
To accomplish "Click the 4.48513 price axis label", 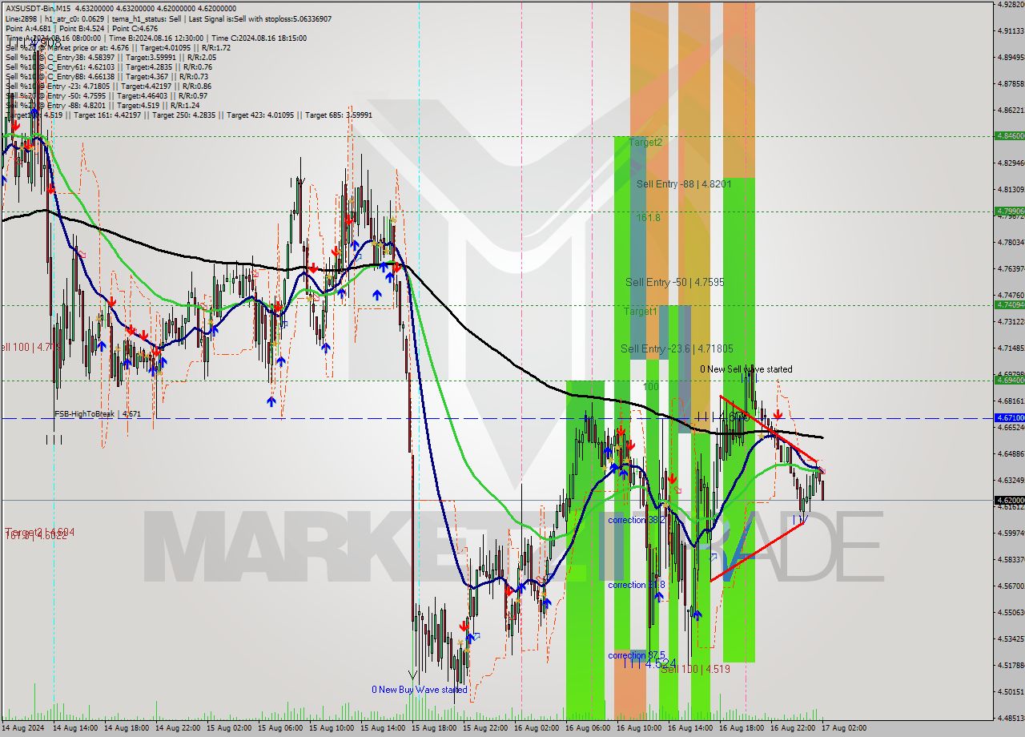I will pyautogui.click(x=1011, y=718).
